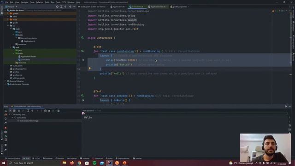Click Collapse All icon in test toolbar
The image size is (295, 166).
[32, 111]
